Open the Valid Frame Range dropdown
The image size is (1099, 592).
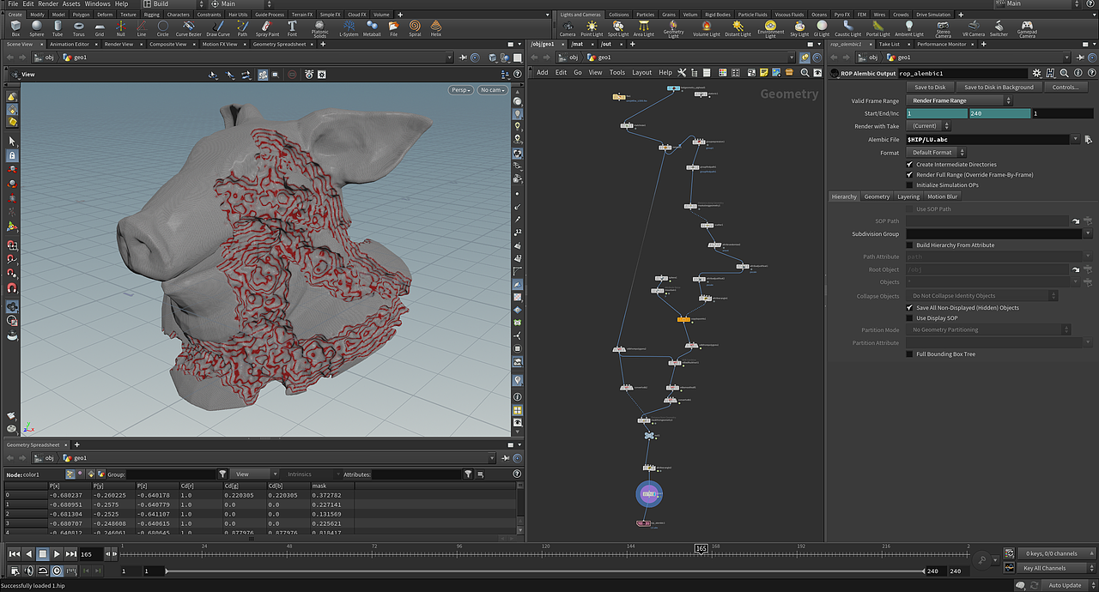pyautogui.click(x=959, y=100)
